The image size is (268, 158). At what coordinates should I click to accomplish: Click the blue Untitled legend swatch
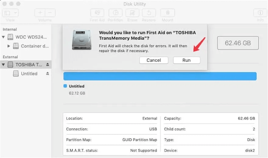tap(65, 86)
